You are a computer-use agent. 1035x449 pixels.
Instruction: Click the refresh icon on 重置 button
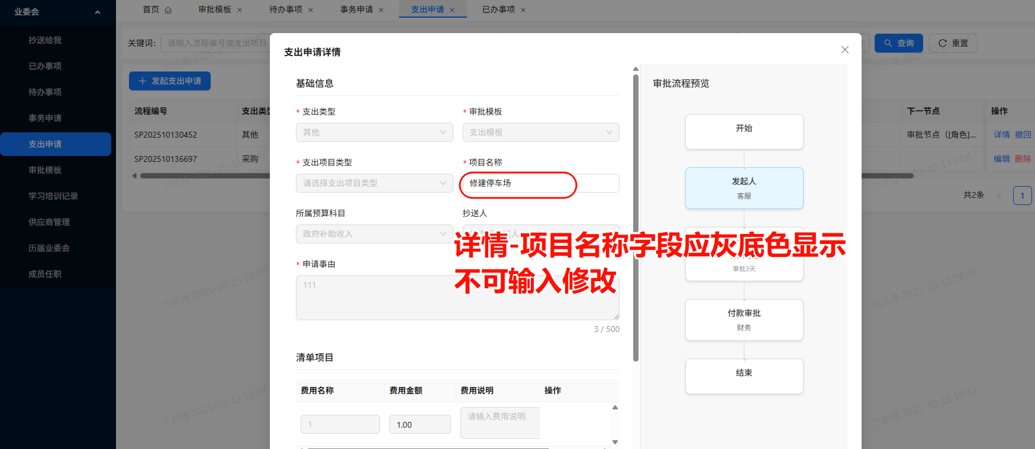point(943,43)
